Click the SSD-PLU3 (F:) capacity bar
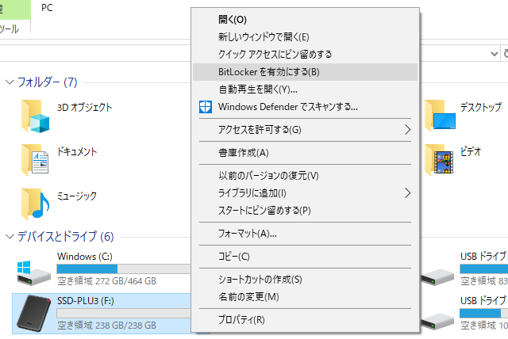Image resolution: width=508 pixels, height=339 pixels. (124, 313)
